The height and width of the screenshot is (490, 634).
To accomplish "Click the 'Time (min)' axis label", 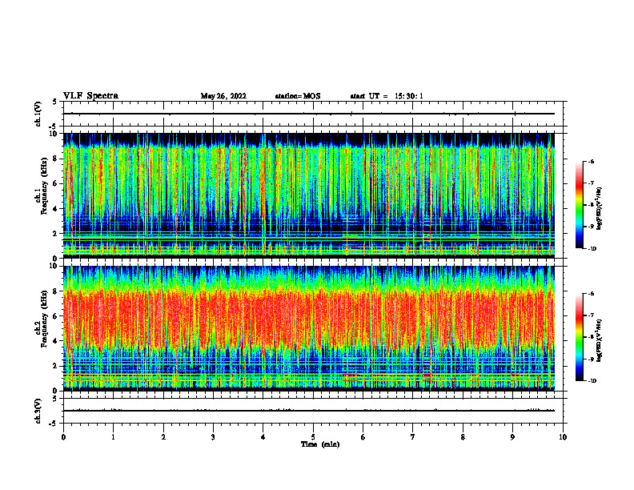I will click(320, 444).
